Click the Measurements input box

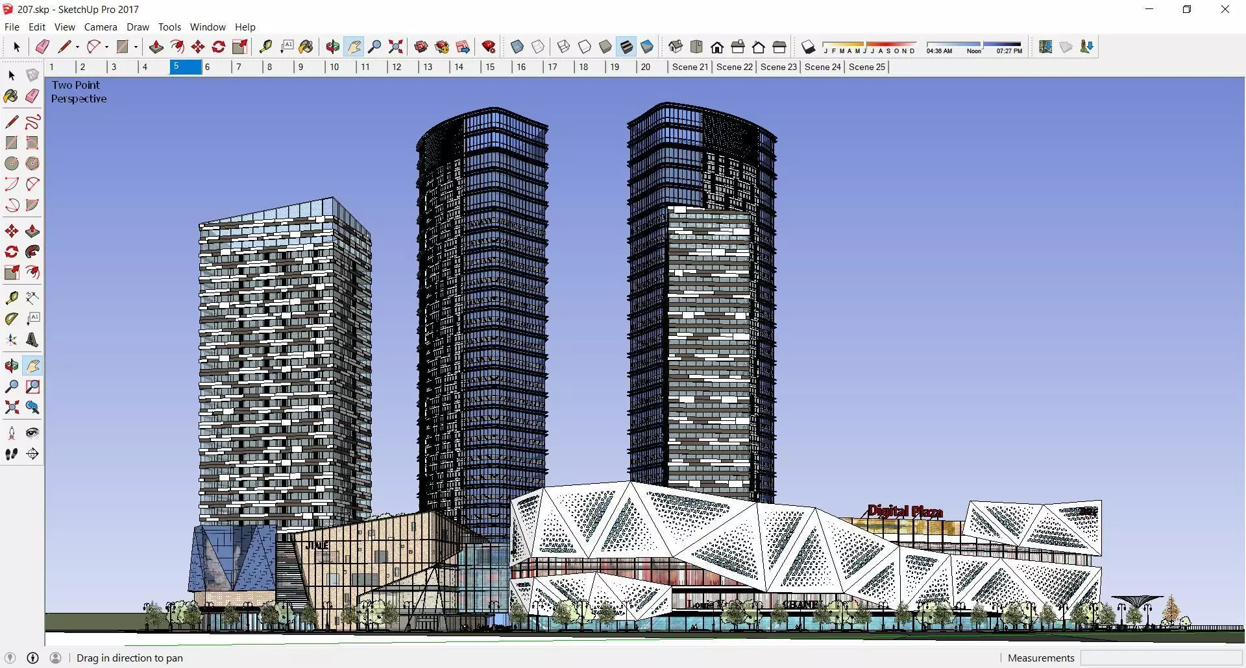[1161, 658]
